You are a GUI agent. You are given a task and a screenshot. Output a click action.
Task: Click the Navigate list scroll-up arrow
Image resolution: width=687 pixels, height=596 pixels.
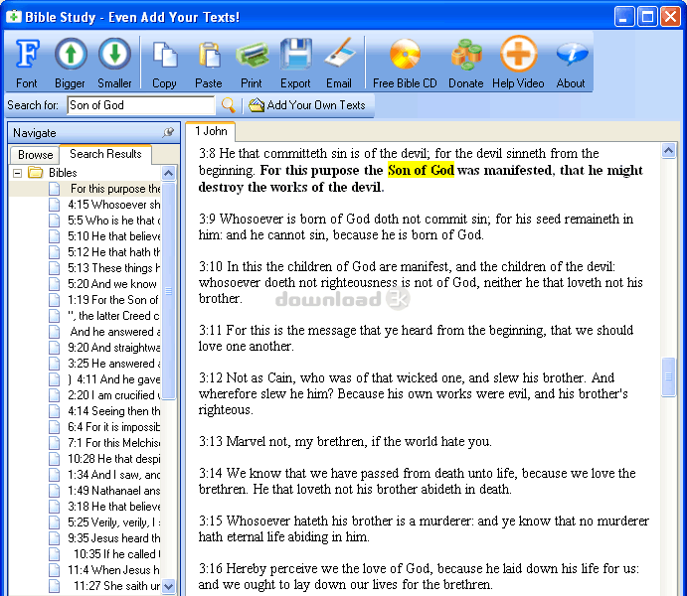(169, 173)
